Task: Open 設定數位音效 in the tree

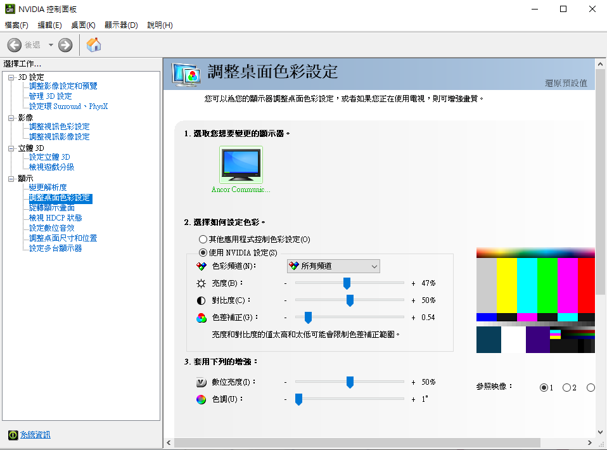Action: coord(52,228)
